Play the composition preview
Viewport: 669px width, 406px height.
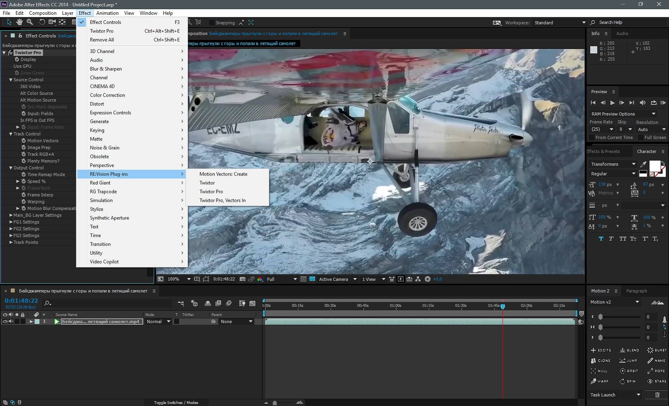point(612,103)
